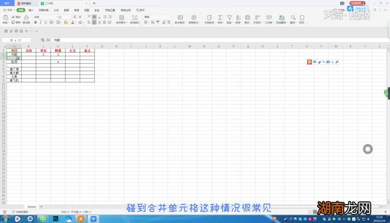This screenshot has width=390, height=223.
Task: Toggle underline formatting
Action: (x=46, y=22)
